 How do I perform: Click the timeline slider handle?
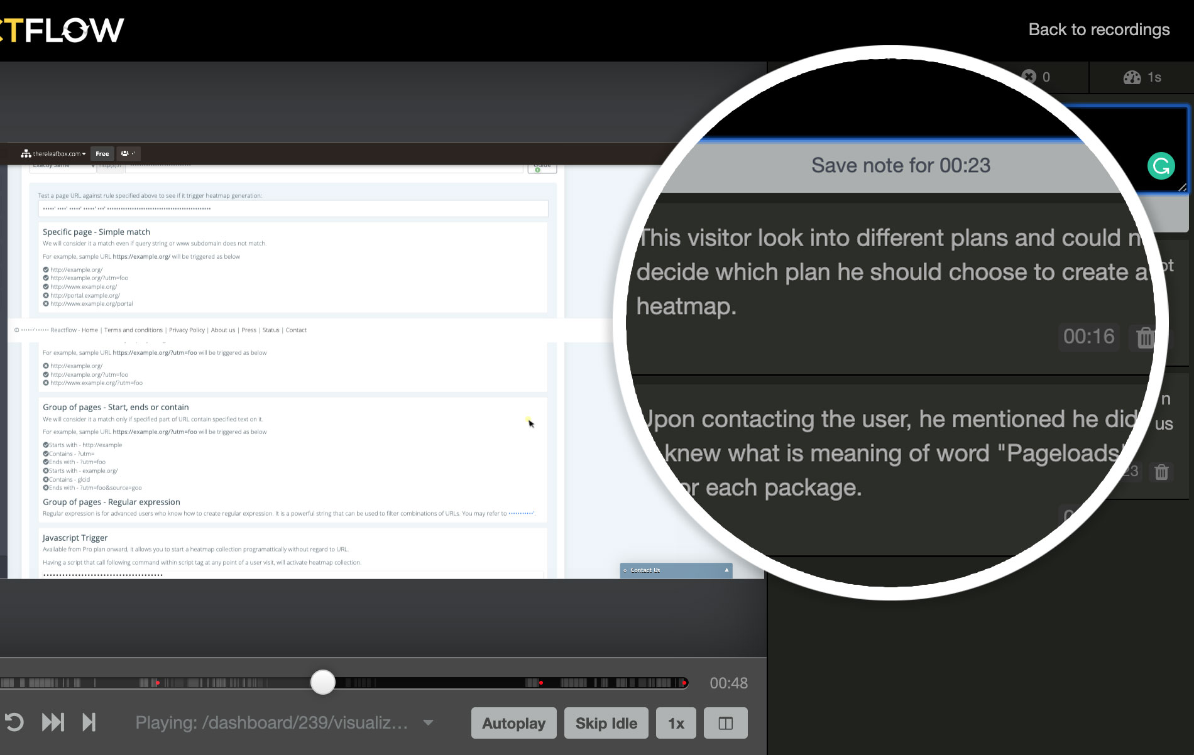(323, 682)
